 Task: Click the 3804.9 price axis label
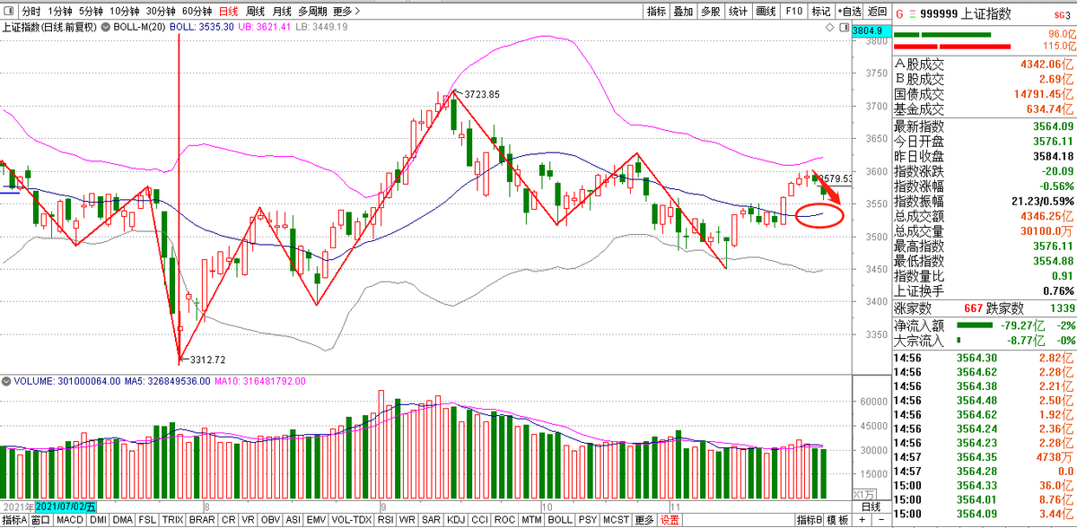click(870, 30)
